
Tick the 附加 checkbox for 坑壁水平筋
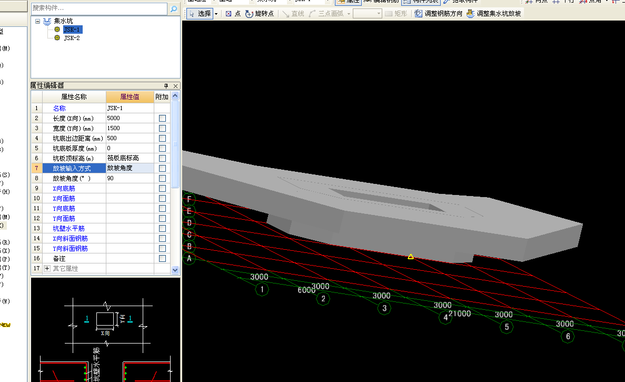tap(162, 229)
